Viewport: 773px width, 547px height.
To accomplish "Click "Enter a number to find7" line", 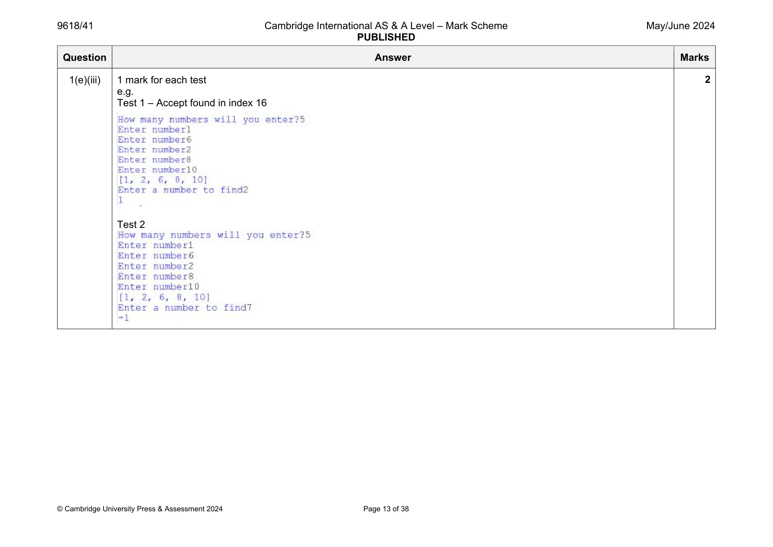I will [185, 308].
